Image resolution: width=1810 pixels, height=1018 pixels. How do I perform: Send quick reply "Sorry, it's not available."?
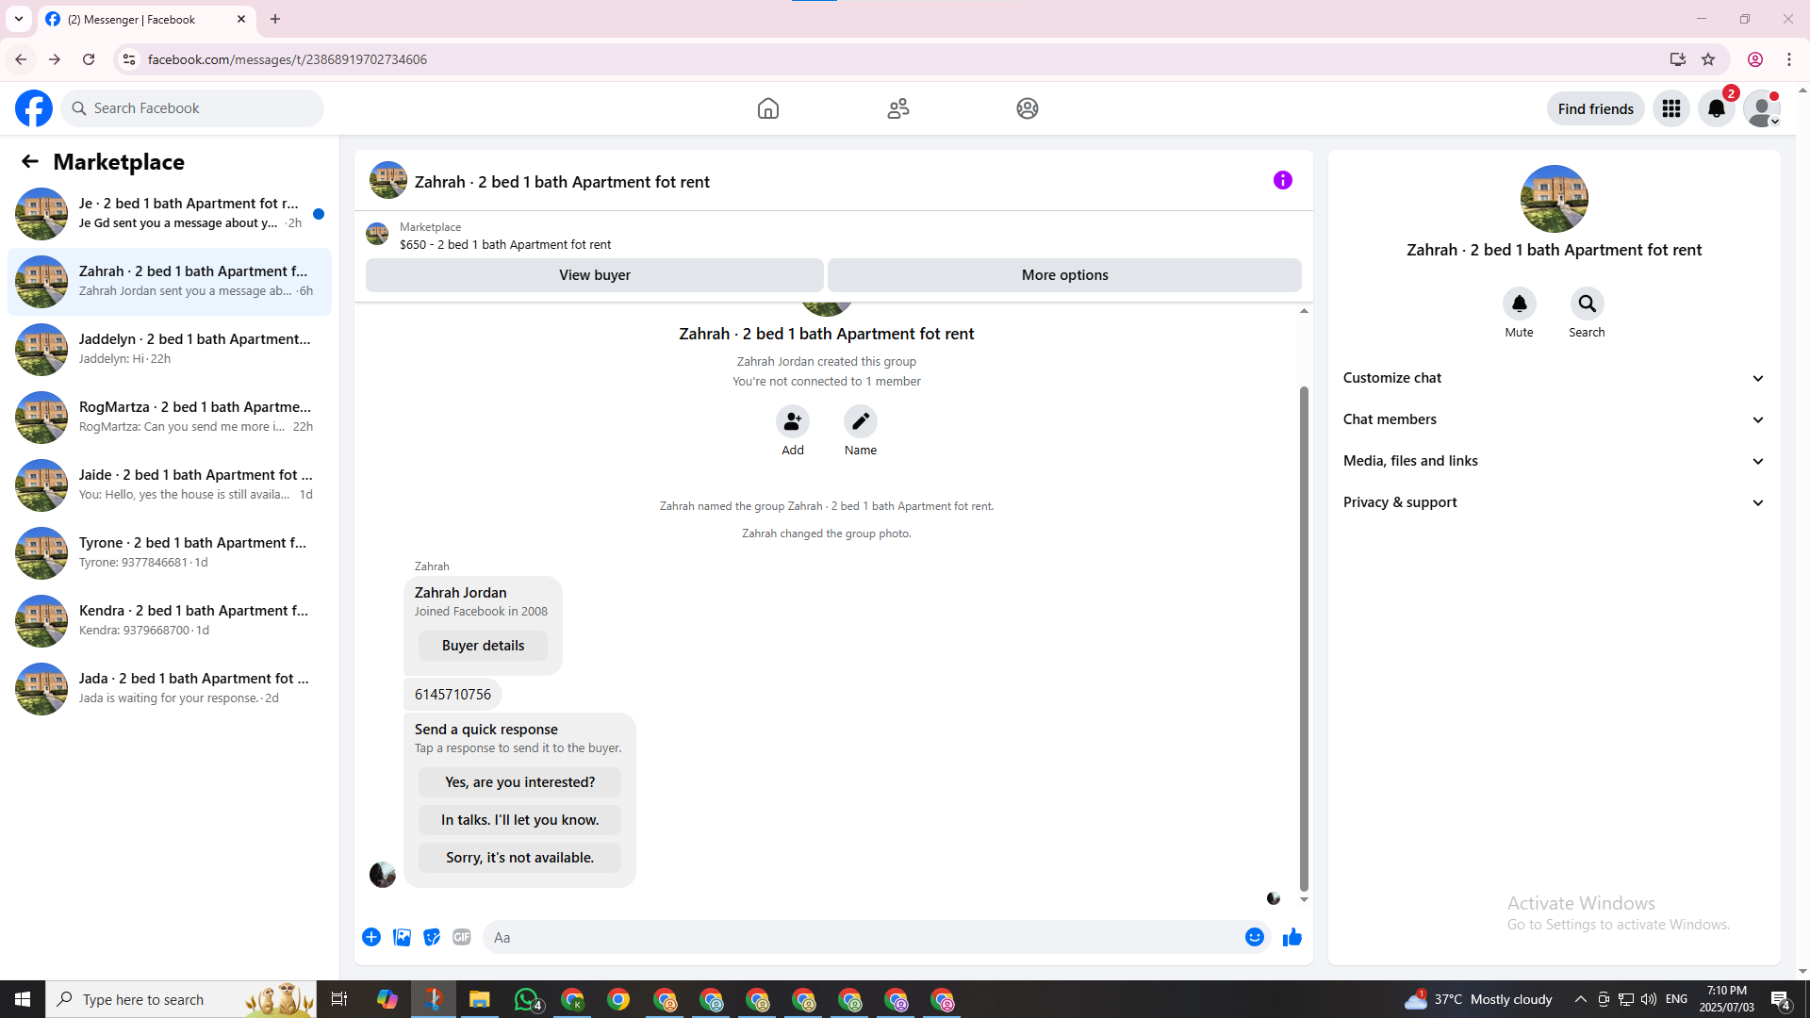[519, 858]
